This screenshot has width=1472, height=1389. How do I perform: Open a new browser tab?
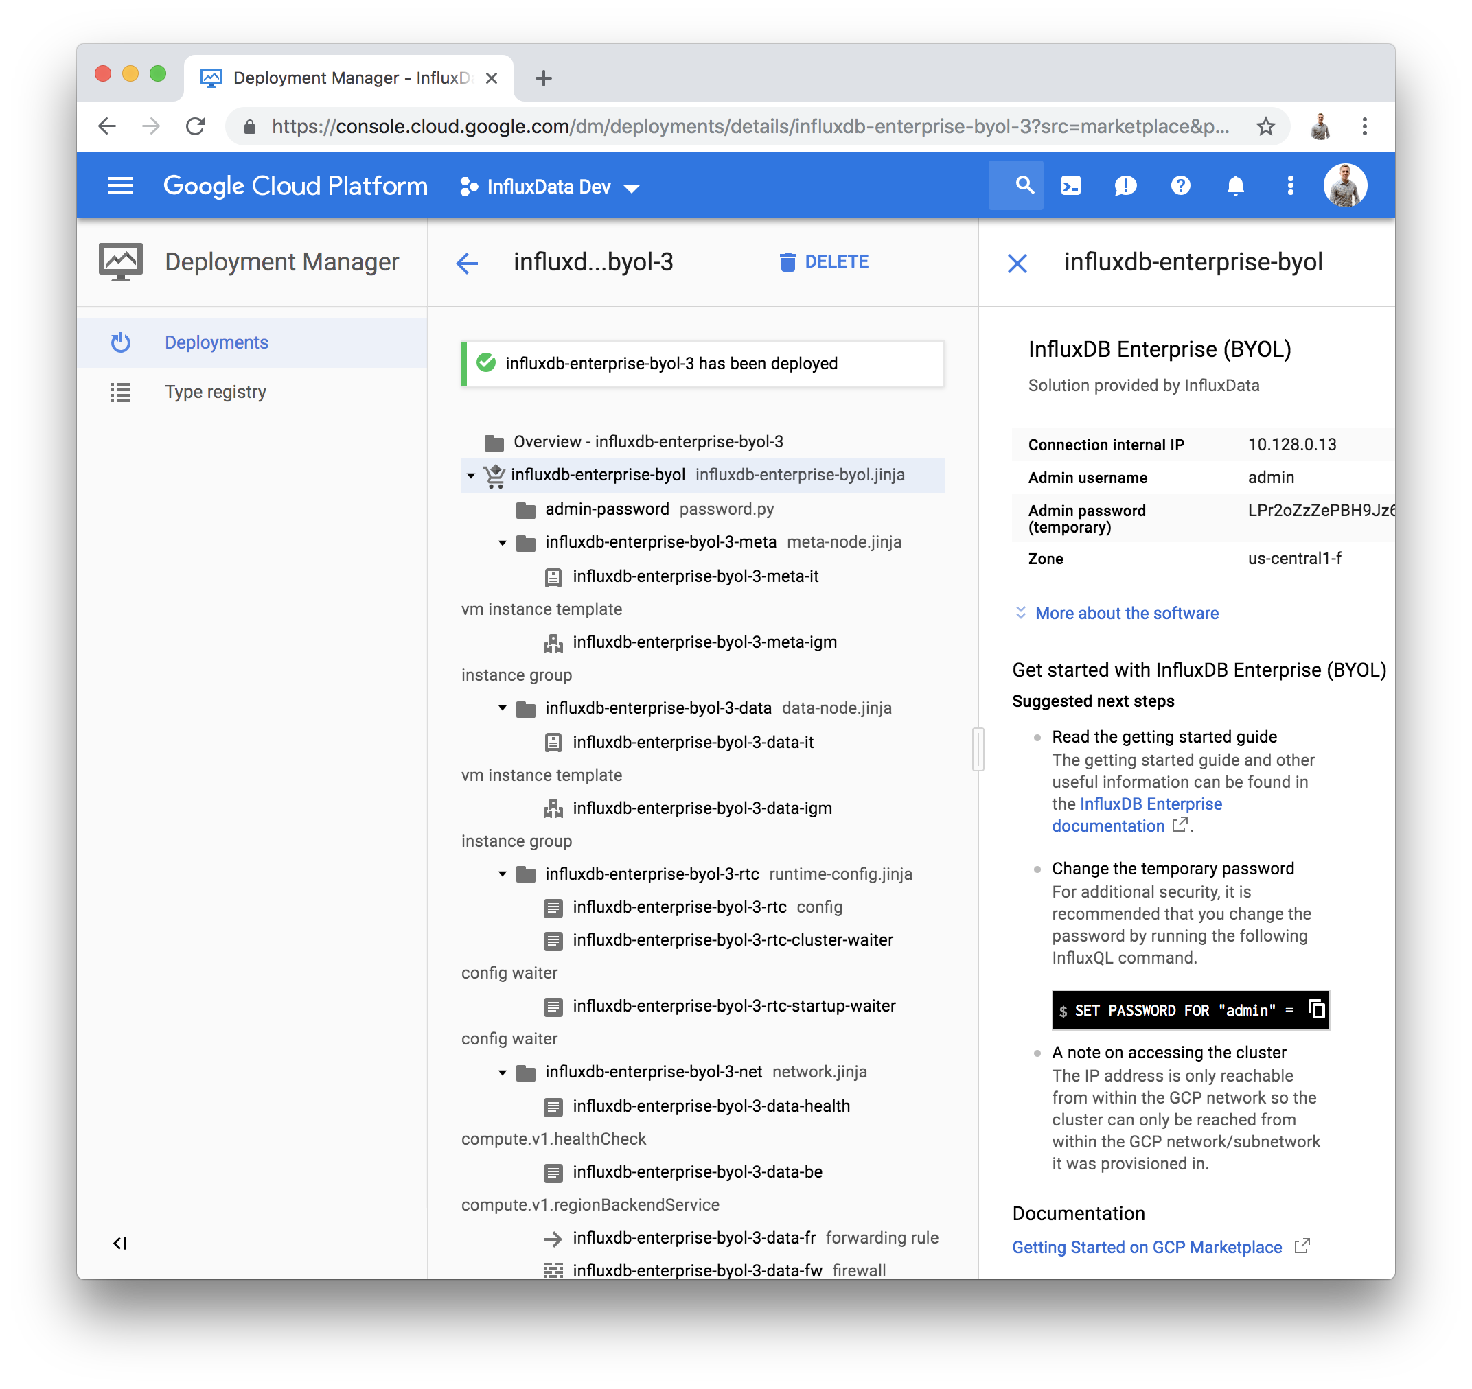pyautogui.click(x=543, y=78)
